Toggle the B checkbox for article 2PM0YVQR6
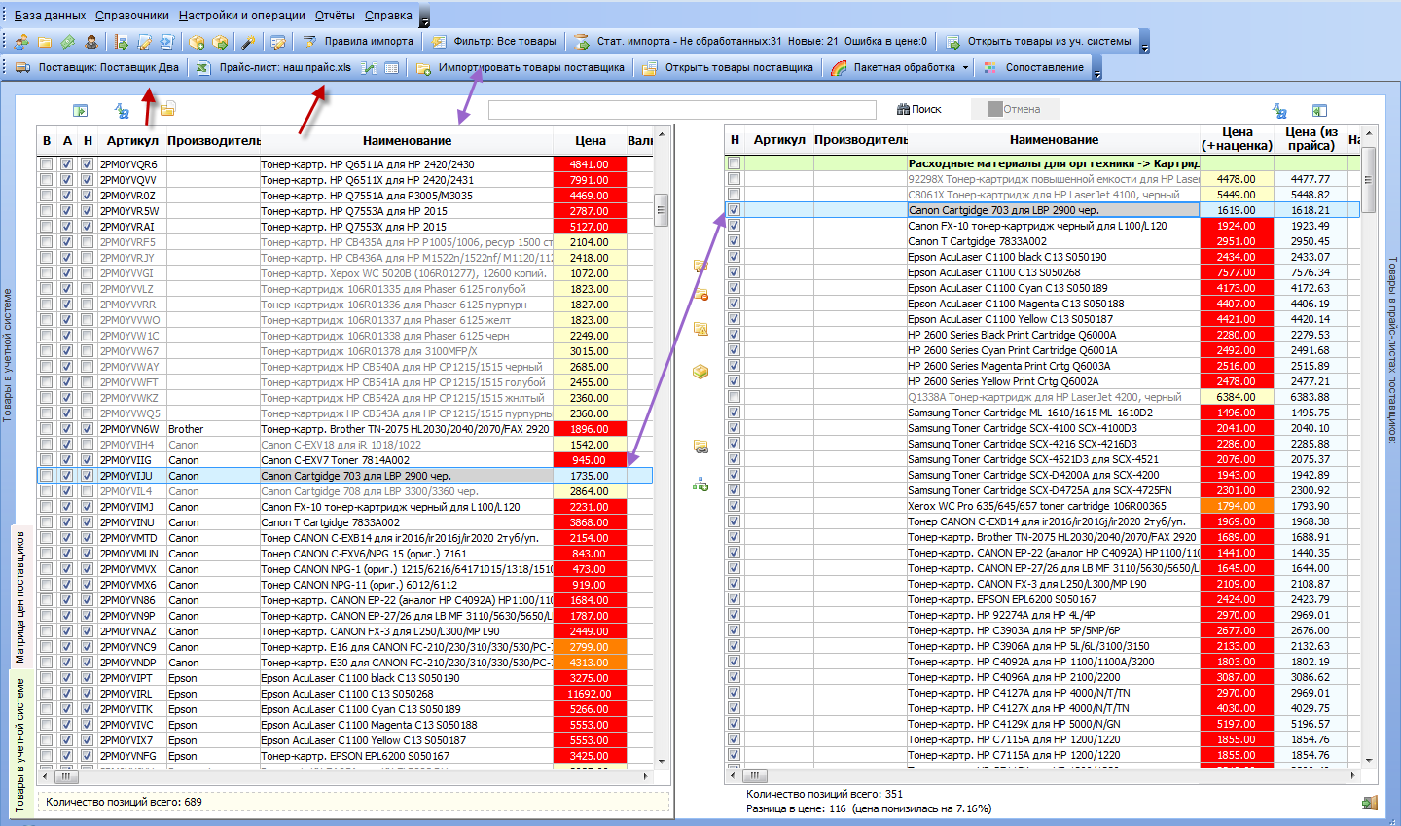 pyautogui.click(x=47, y=164)
